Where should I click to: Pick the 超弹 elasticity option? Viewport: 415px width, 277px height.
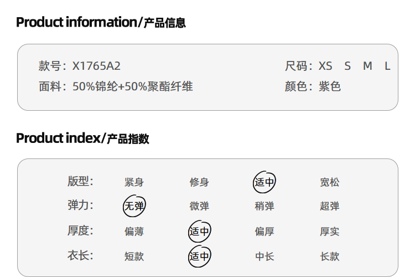pyautogui.click(x=329, y=207)
